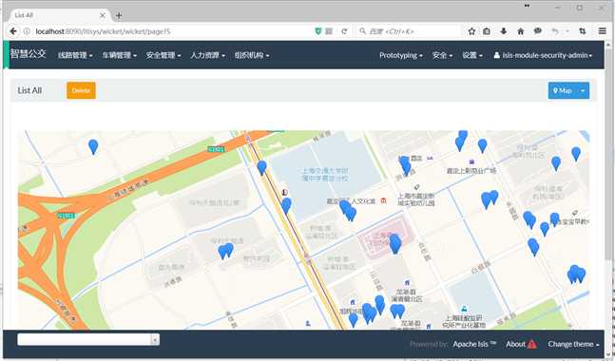Click the site info icon in address bar
This screenshot has height=361, width=615.
[27, 31]
